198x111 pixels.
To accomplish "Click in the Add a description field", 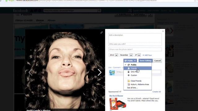I will pyautogui.click(x=135, y=38).
